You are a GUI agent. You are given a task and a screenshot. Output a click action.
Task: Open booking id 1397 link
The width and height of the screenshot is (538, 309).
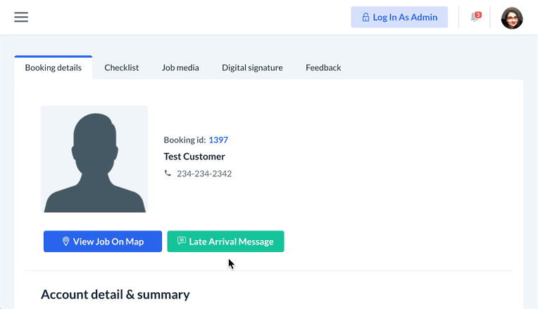tap(218, 140)
